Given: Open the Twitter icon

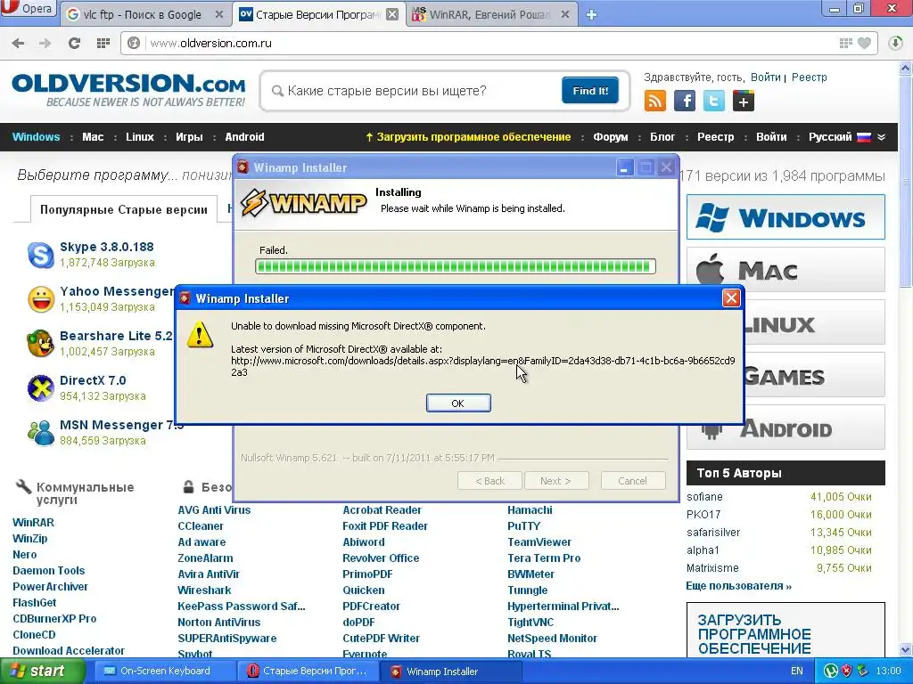Looking at the screenshot, I should 714,101.
